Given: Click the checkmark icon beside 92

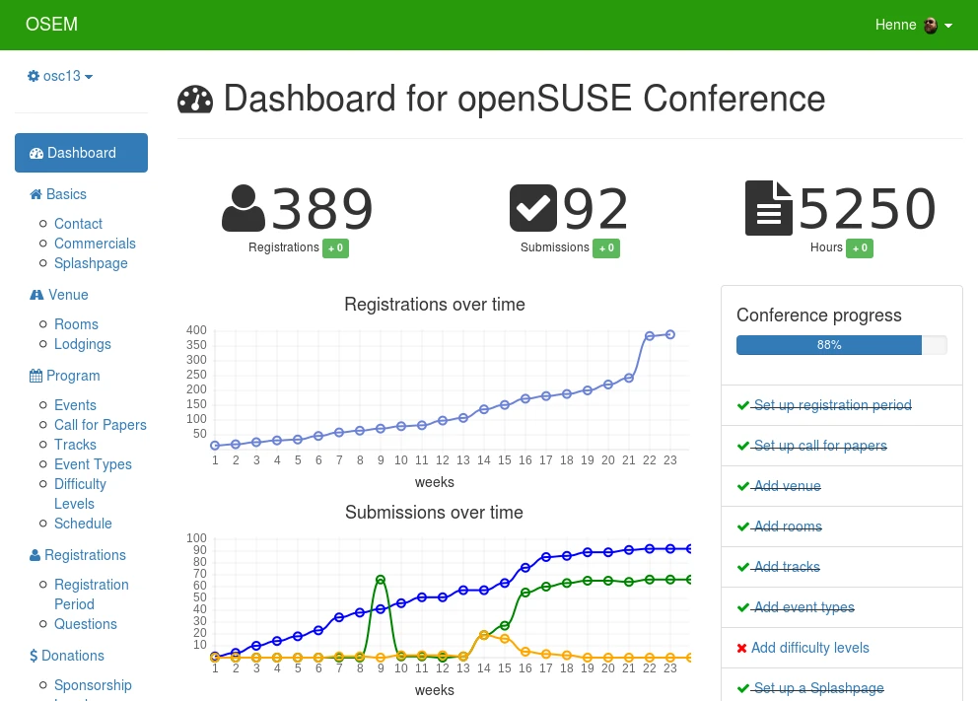Looking at the screenshot, I should (533, 208).
